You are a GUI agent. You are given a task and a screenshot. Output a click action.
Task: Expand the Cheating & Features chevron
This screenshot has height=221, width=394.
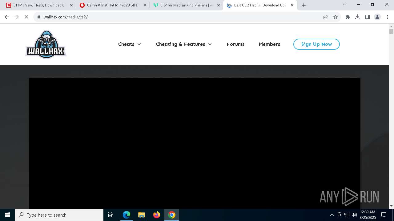pyautogui.click(x=210, y=44)
